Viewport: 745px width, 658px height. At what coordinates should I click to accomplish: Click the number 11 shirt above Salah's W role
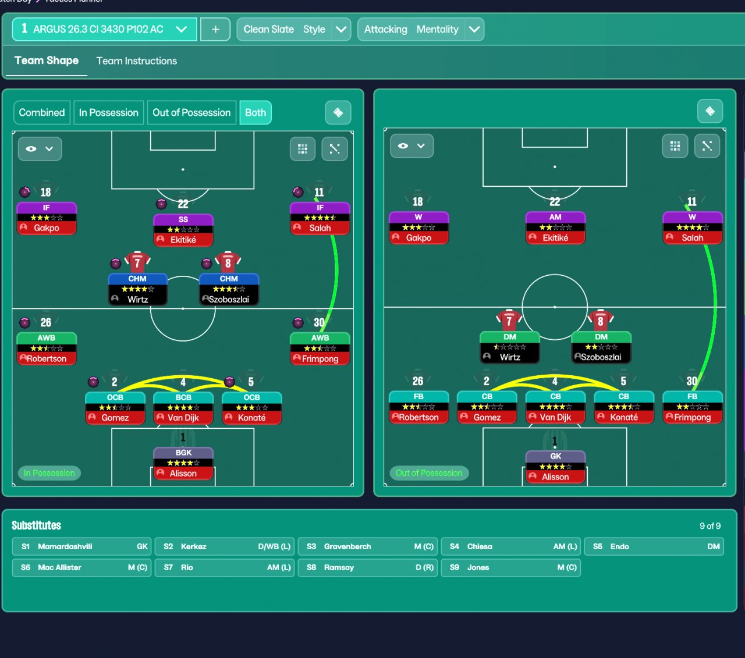pyautogui.click(x=692, y=201)
